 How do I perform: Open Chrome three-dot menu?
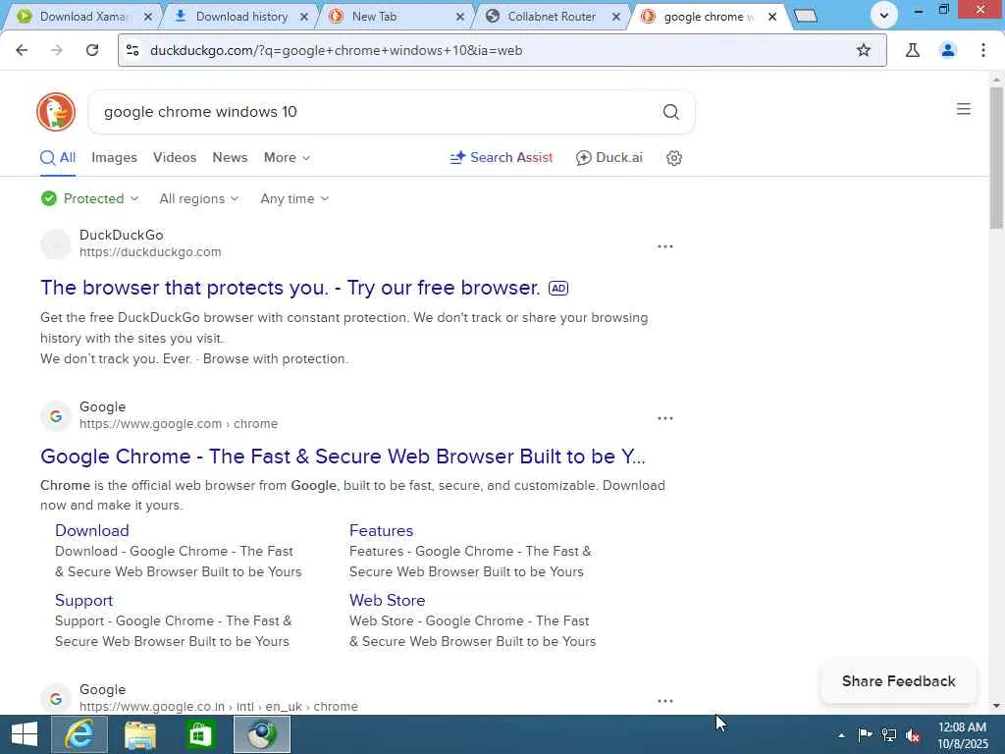tap(983, 50)
